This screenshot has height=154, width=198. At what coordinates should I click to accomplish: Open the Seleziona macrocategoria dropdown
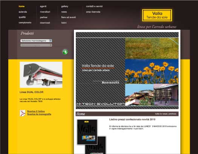[36, 41]
